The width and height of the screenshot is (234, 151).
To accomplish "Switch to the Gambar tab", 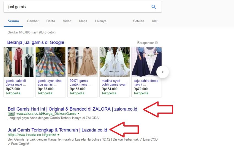I will [33, 21].
